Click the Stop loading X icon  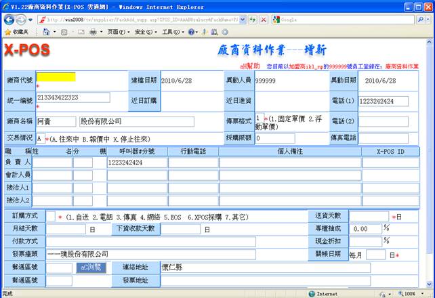coord(263,20)
